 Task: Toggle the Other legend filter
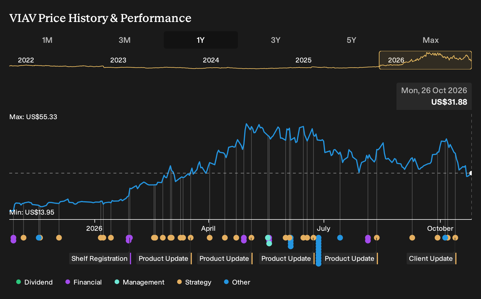(x=237, y=282)
